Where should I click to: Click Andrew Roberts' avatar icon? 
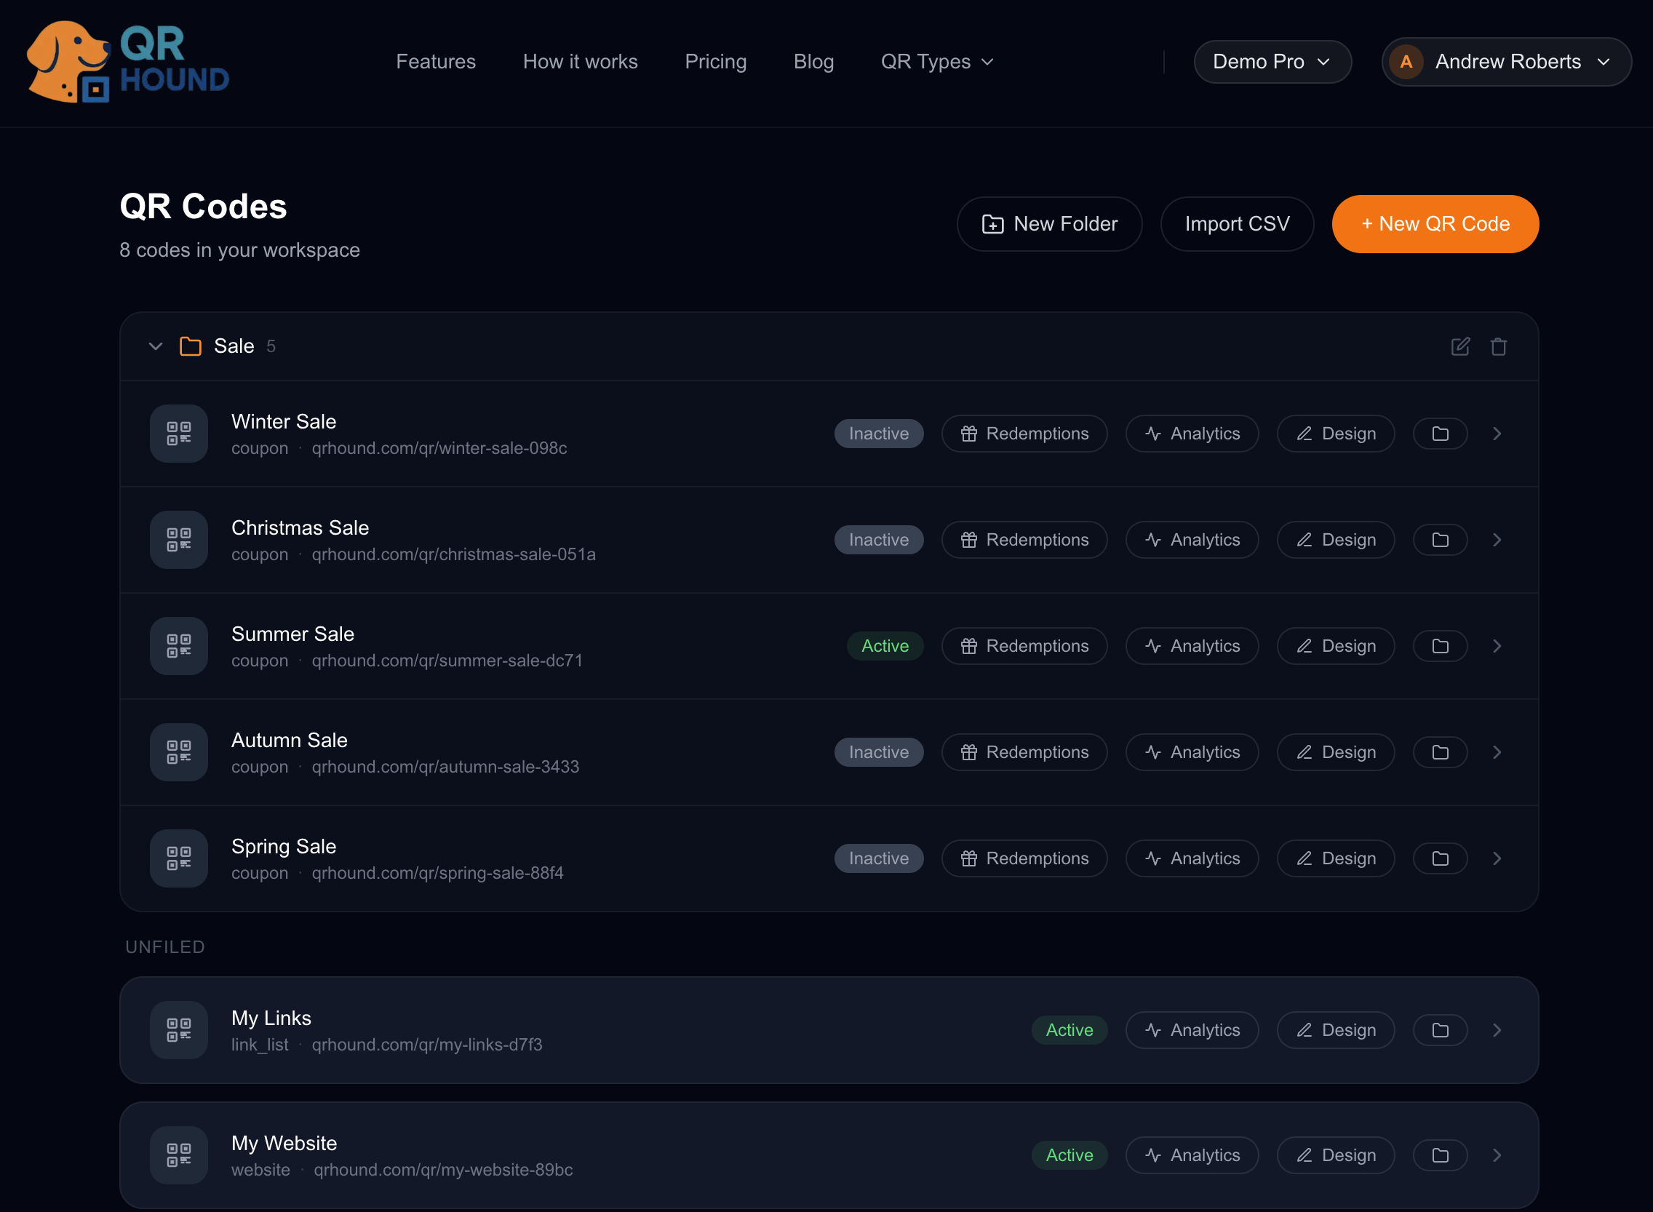[x=1406, y=62]
